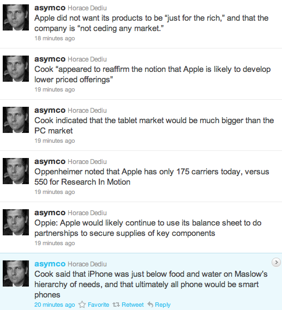
Task: Select the tweet about Research In Motion carriers
Action: tap(141, 176)
